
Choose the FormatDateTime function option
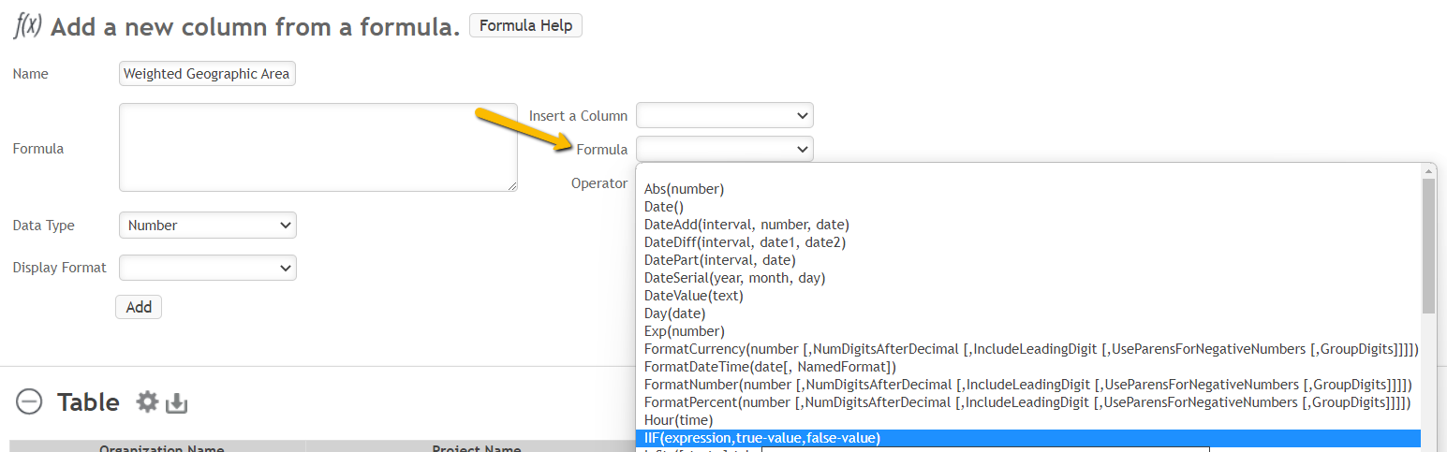[x=1028, y=367]
